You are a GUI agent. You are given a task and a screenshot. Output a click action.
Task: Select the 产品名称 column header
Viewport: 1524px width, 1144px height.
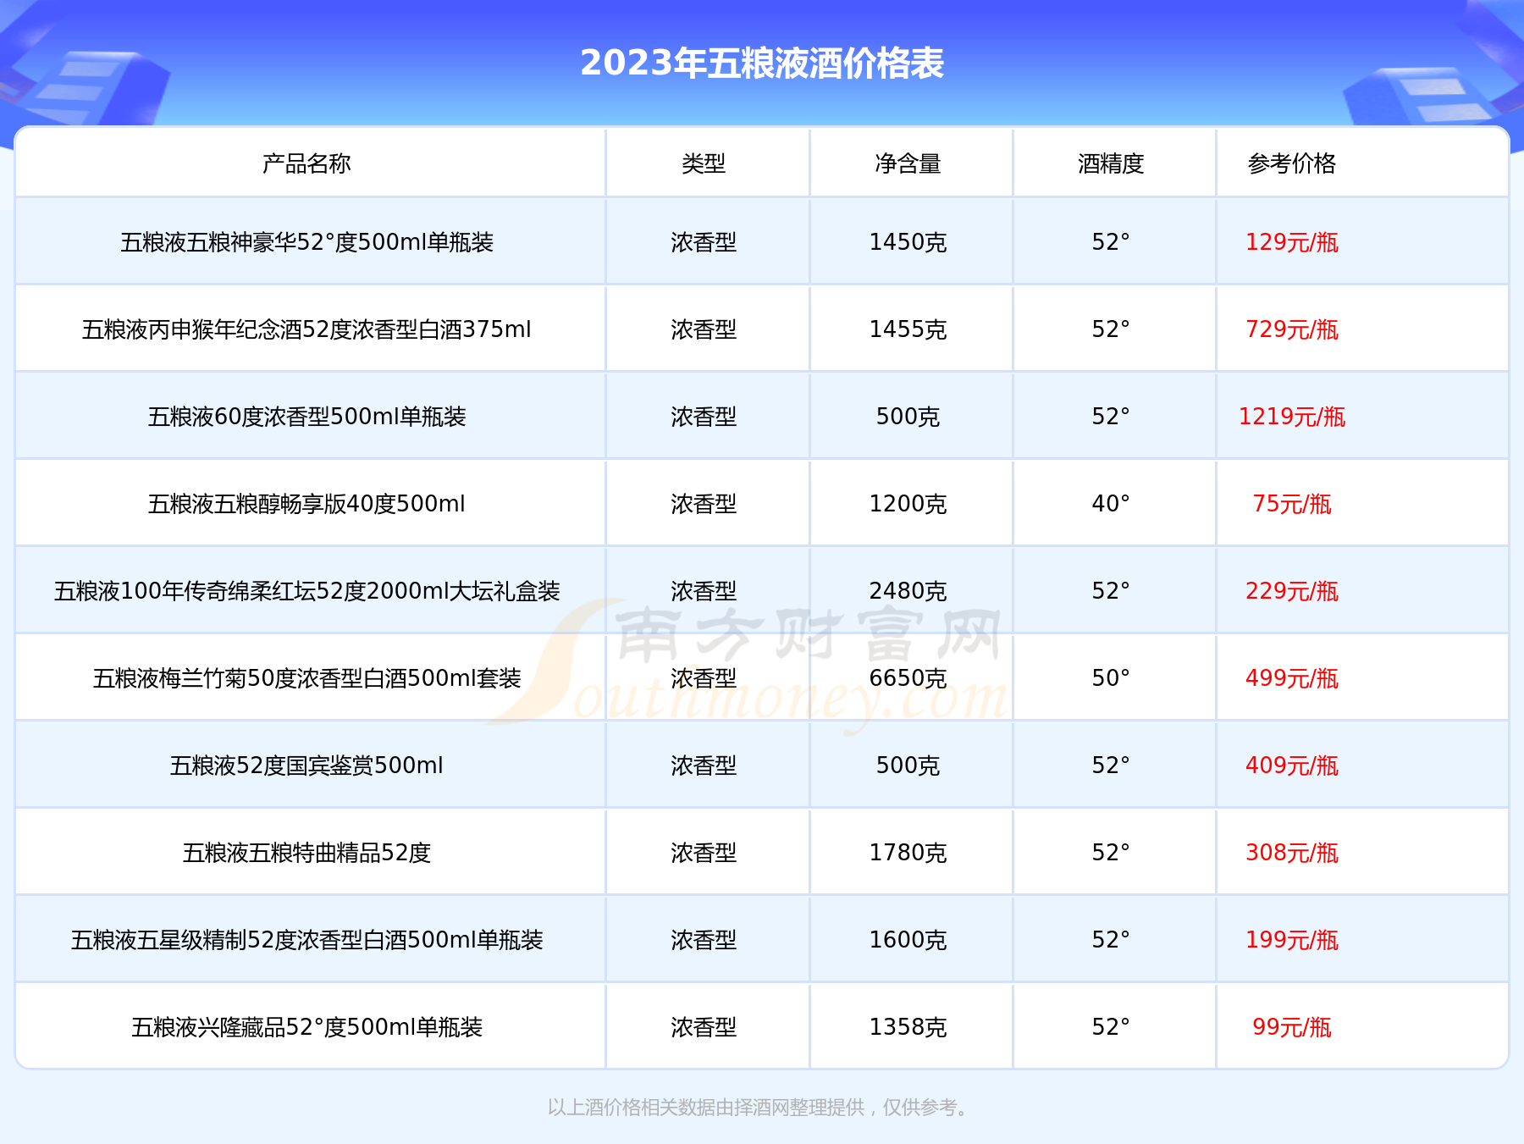tap(306, 163)
